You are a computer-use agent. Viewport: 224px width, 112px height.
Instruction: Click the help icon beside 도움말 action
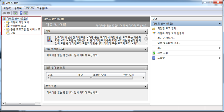154,58
